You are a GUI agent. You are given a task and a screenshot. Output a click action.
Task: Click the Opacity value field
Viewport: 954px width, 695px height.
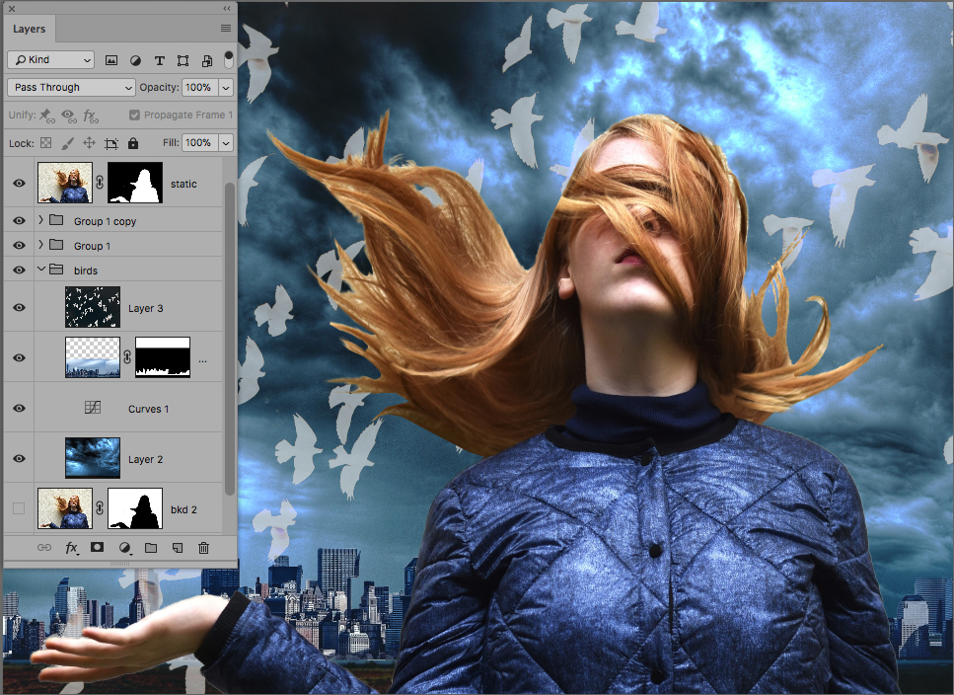coord(200,88)
